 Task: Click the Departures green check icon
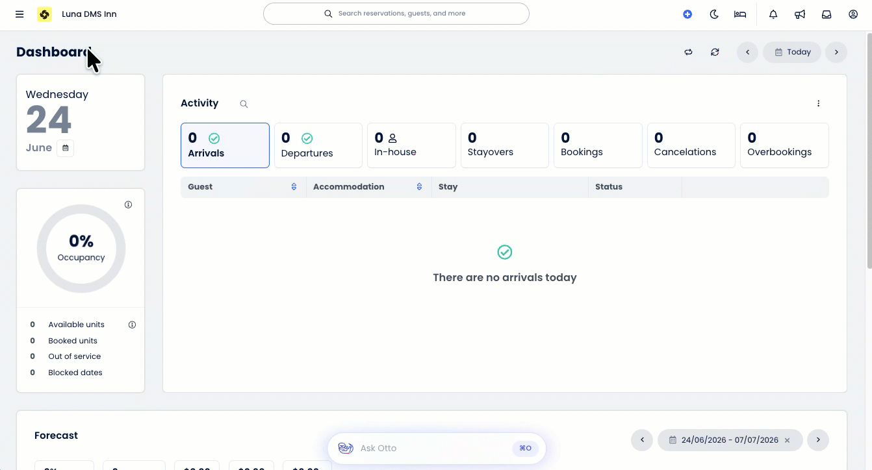[307, 138]
